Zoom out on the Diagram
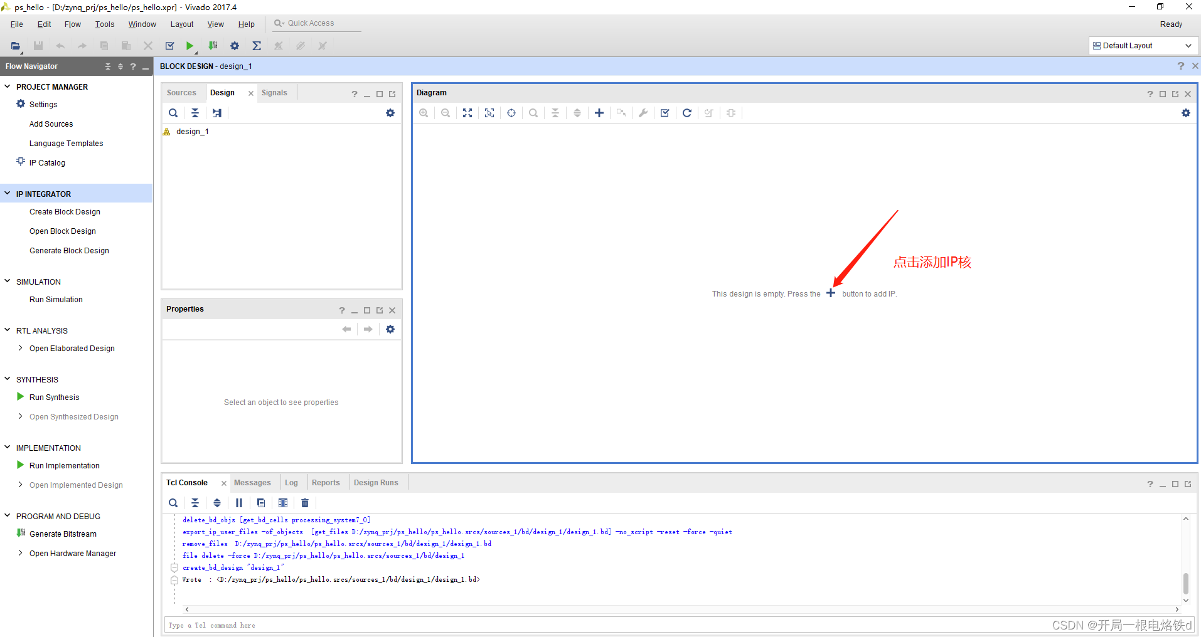Screen dimensions: 1201x637 tap(446, 113)
